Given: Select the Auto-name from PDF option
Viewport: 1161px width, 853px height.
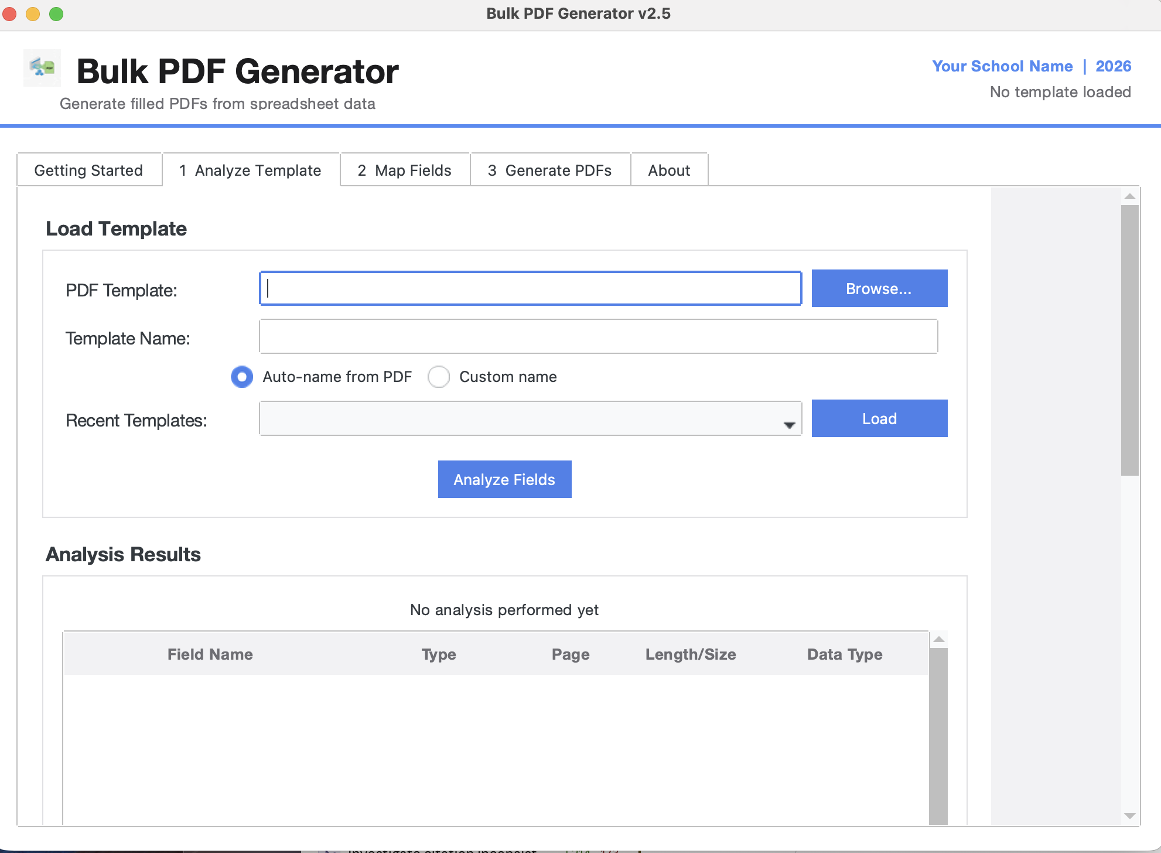Looking at the screenshot, I should click(241, 377).
